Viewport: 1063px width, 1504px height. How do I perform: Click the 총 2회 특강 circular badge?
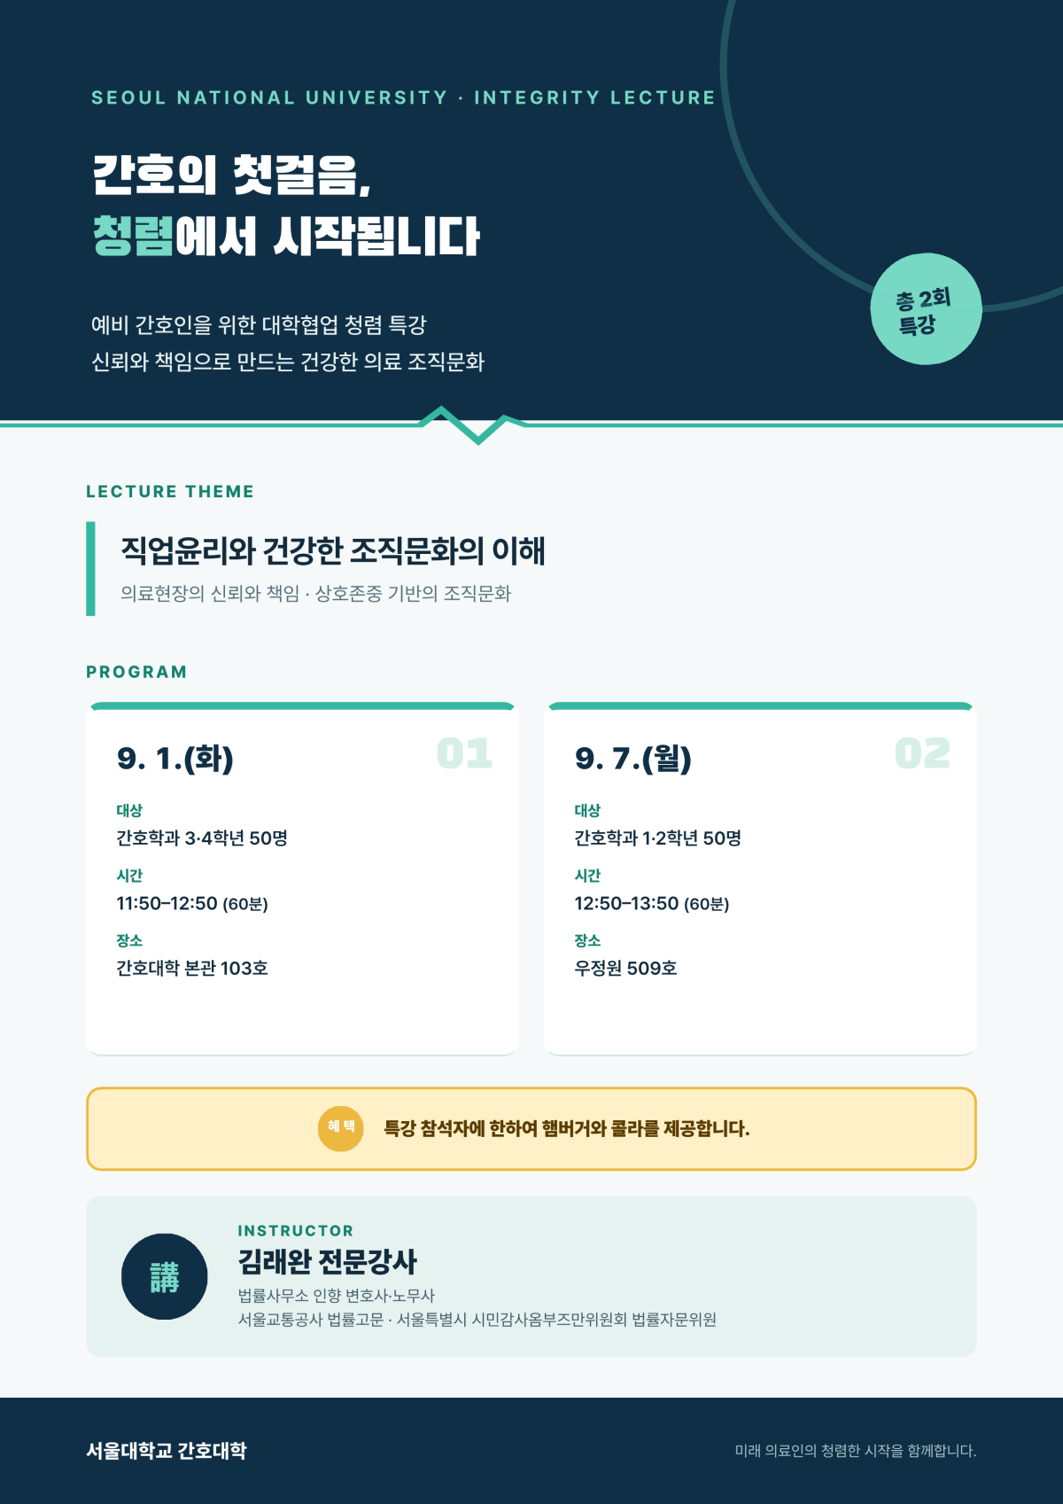tap(926, 309)
